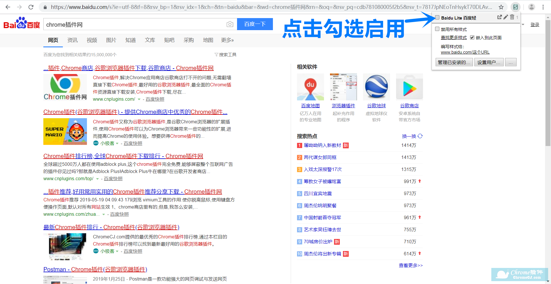The image size is (551, 284).
Task: Delete the Baidu Lite style with trash icon
Action: (x=512, y=17)
